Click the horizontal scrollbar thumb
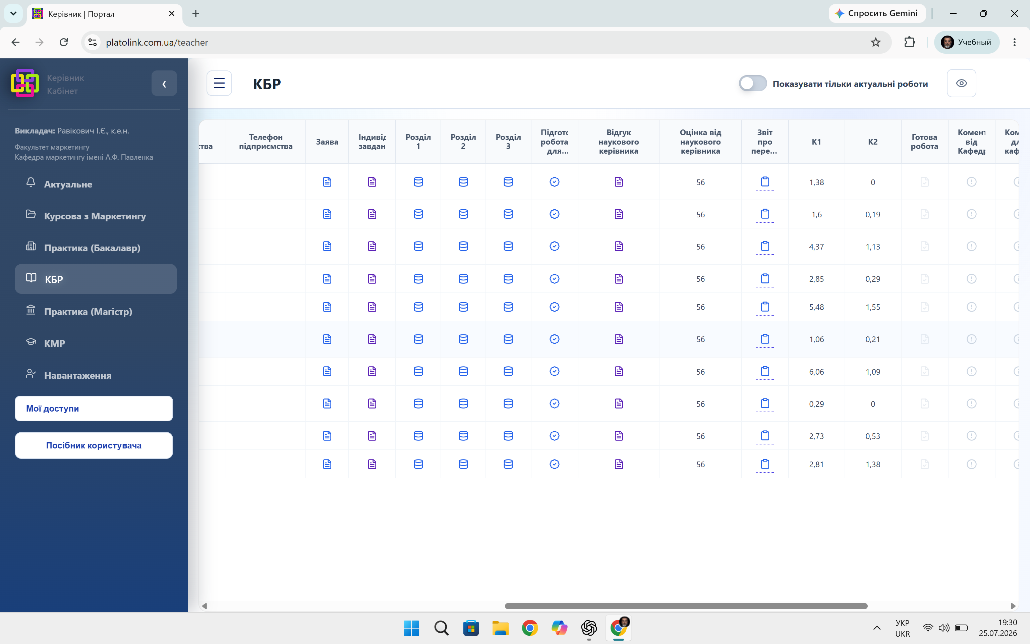1030x644 pixels. pos(686,606)
